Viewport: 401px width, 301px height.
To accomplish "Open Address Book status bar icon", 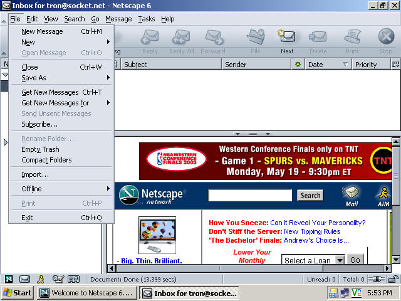I will pyautogui.click(x=74, y=279).
